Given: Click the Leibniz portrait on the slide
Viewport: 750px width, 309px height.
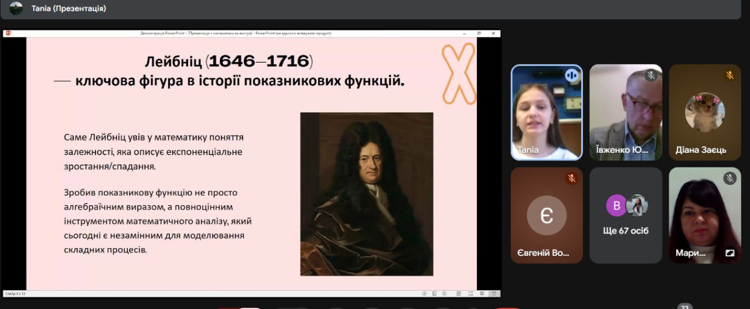Looking at the screenshot, I should (x=367, y=194).
